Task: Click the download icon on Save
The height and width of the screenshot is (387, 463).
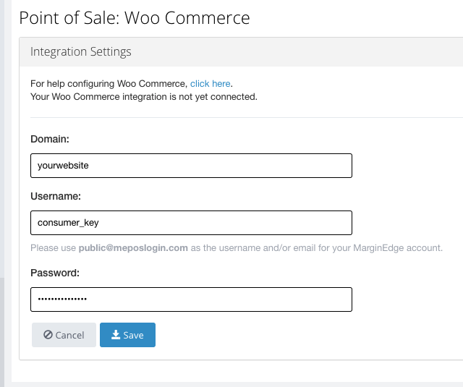Action: coord(115,335)
